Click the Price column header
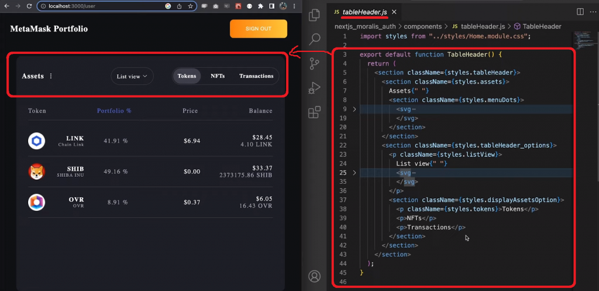599x291 pixels. (x=190, y=111)
